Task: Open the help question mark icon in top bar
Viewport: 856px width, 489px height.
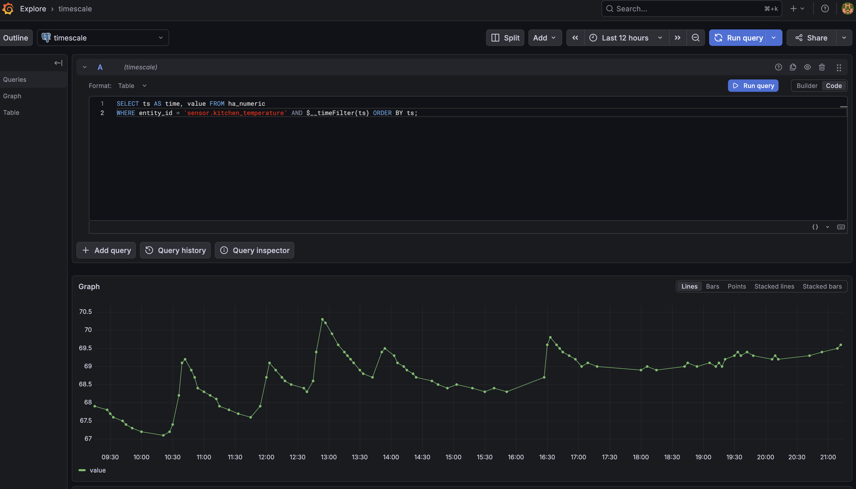Action: click(x=825, y=9)
